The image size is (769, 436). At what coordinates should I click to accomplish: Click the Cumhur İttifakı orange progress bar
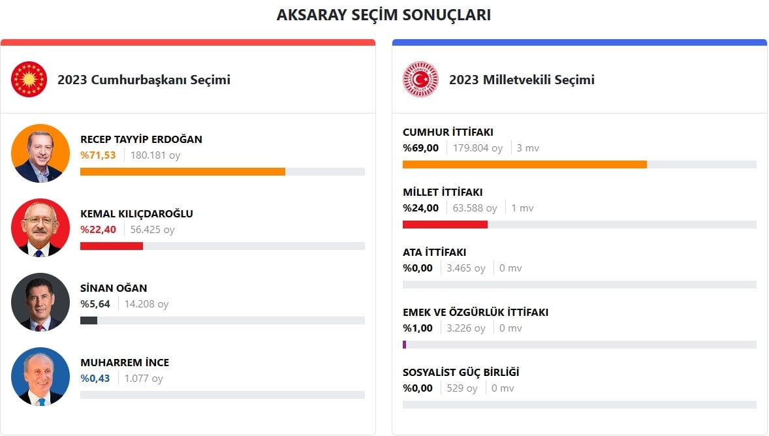pos(524,164)
